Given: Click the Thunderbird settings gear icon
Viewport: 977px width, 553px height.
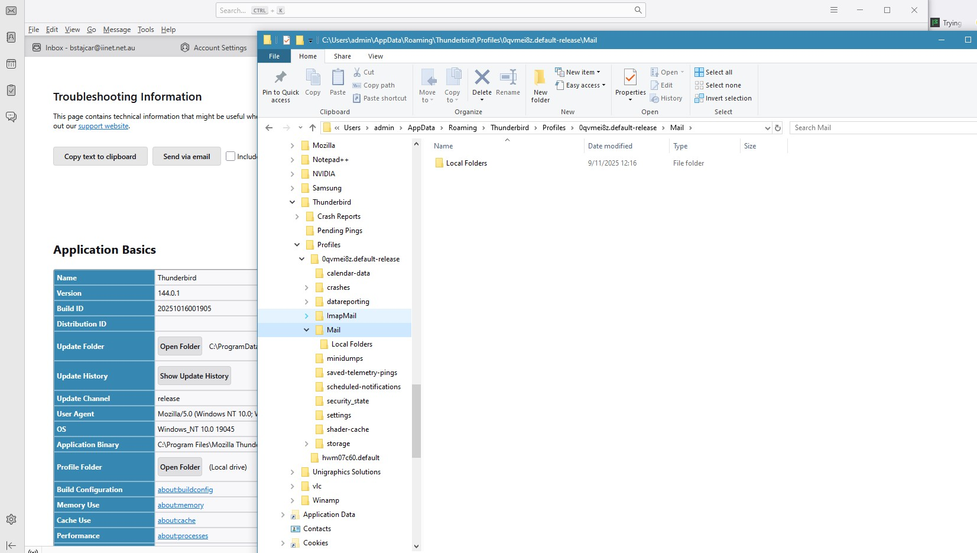Looking at the screenshot, I should click(x=11, y=519).
